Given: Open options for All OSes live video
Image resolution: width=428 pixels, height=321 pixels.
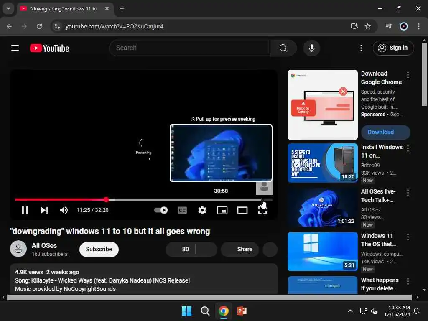Looking at the screenshot, I should pyautogui.click(x=408, y=192).
